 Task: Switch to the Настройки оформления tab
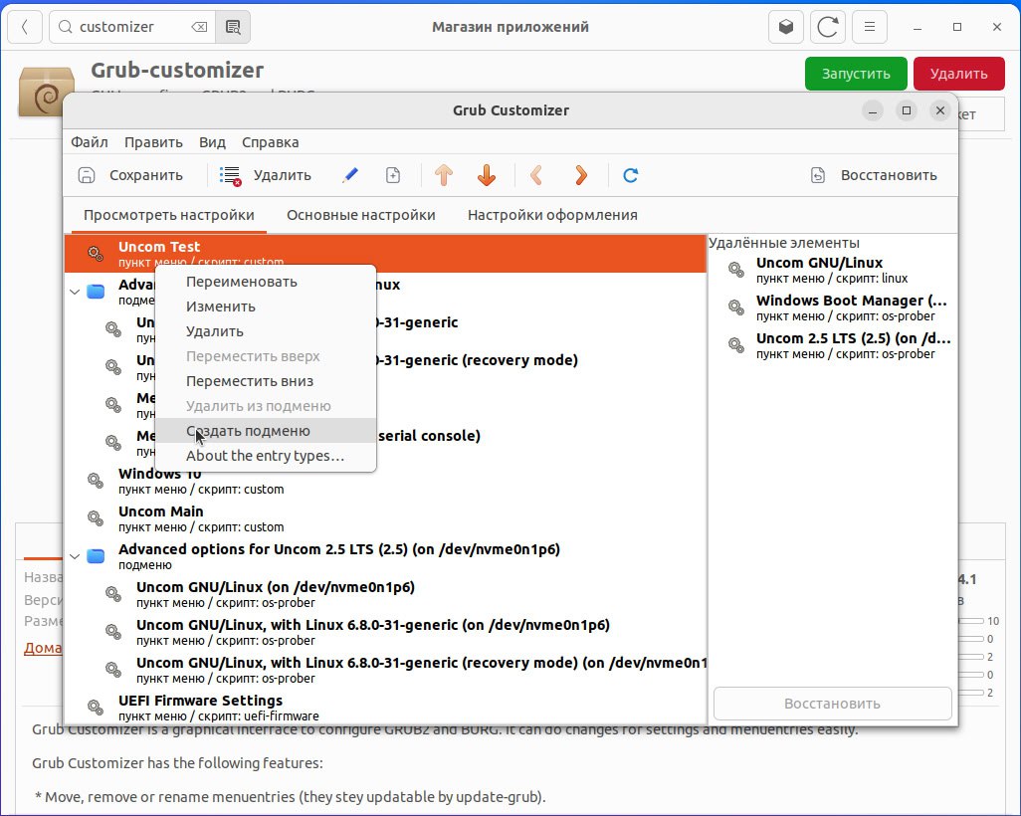click(552, 215)
